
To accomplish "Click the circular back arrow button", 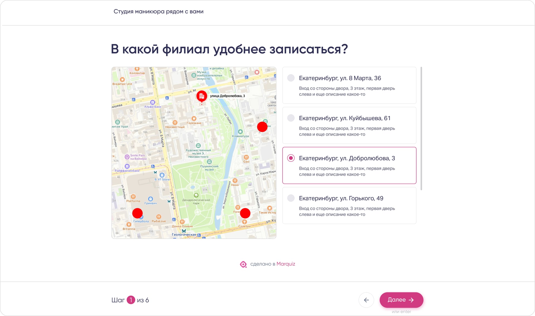I will click(366, 300).
